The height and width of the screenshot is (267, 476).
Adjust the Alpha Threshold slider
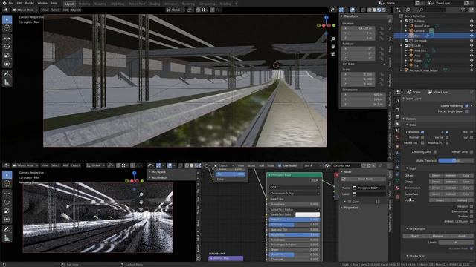tap(456, 161)
